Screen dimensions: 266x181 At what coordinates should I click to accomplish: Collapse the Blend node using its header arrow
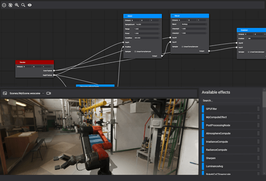point(173,16)
